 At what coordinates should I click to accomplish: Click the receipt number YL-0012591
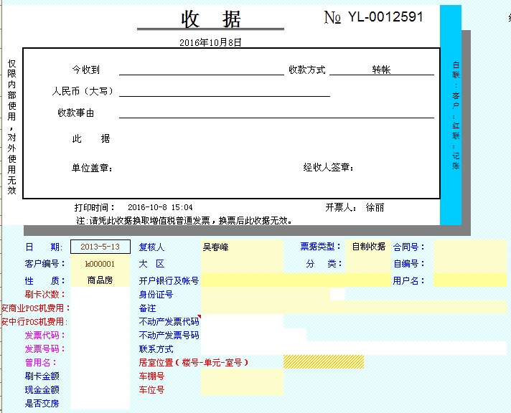click(385, 17)
